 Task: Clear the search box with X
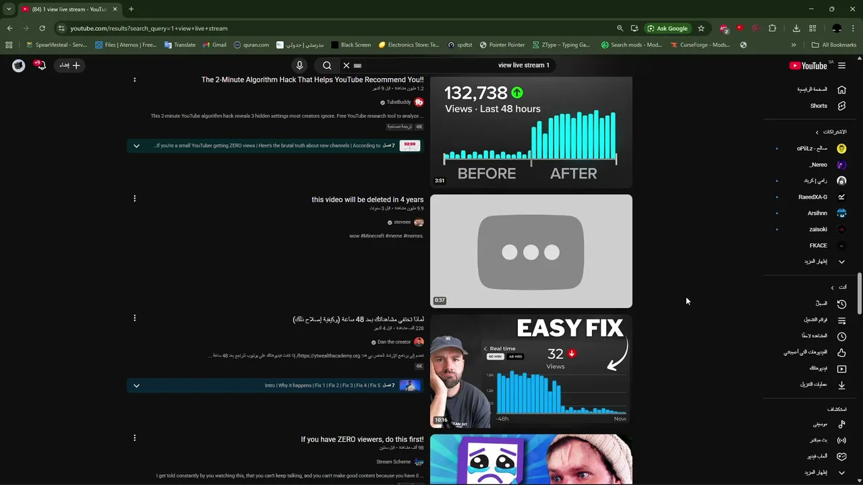pyautogui.click(x=346, y=65)
